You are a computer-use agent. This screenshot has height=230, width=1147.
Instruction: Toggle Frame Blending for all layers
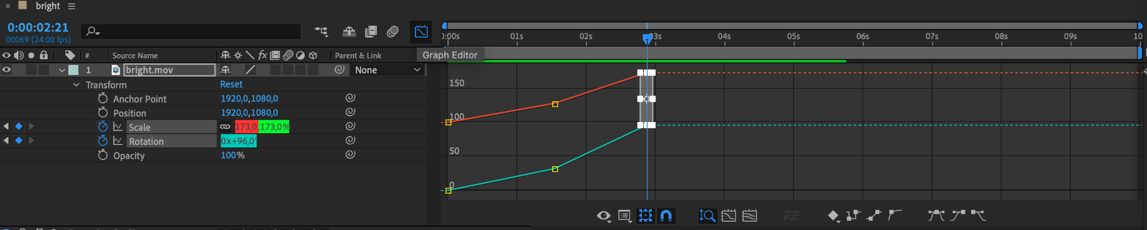371,32
